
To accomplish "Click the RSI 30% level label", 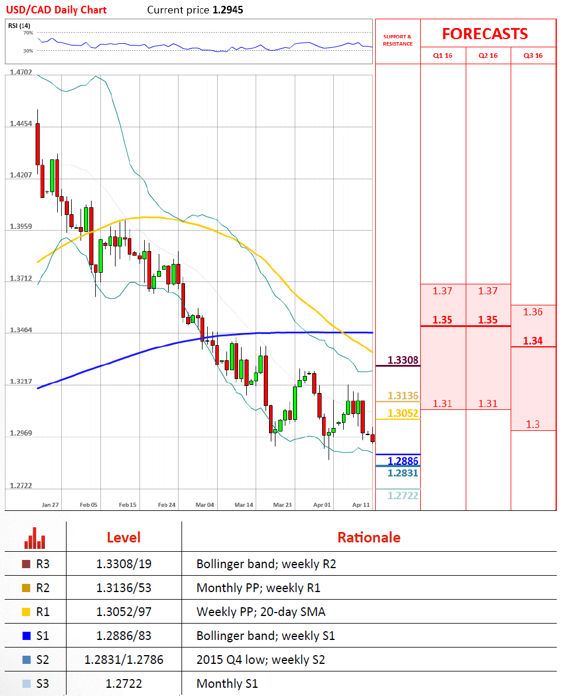I will 28,51.
